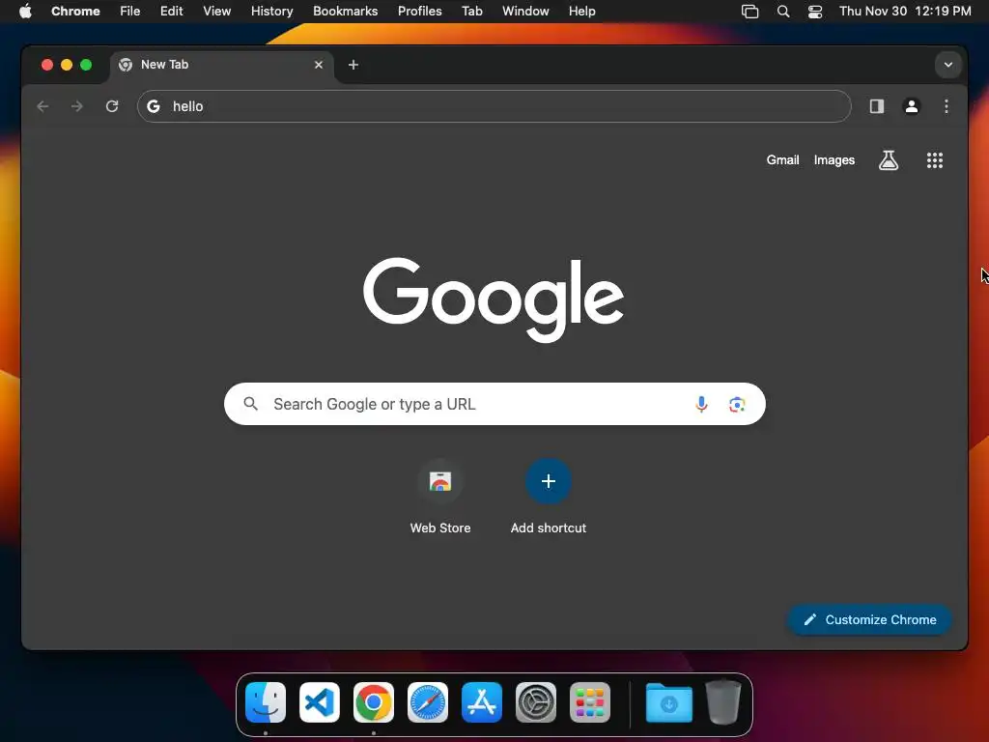Open Launchpad from the Dock
This screenshot has width=989, height=742.
point(590,702)
